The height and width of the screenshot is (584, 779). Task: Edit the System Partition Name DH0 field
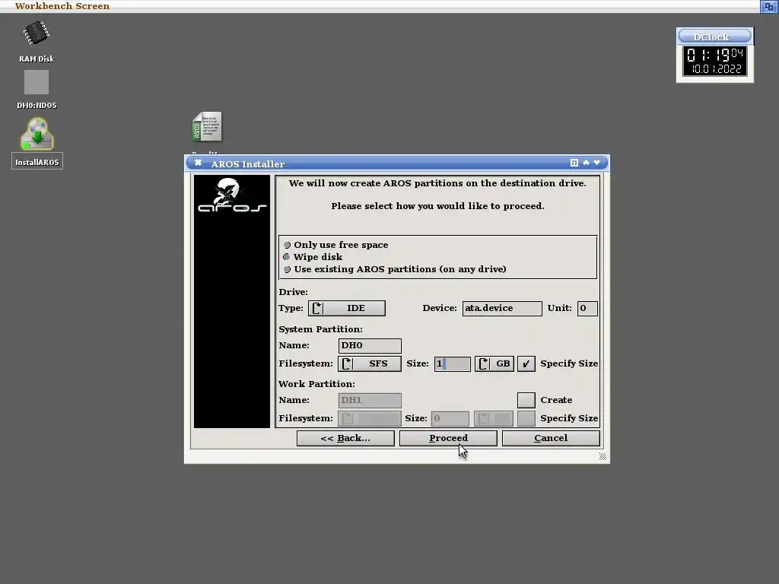[370, 346]
